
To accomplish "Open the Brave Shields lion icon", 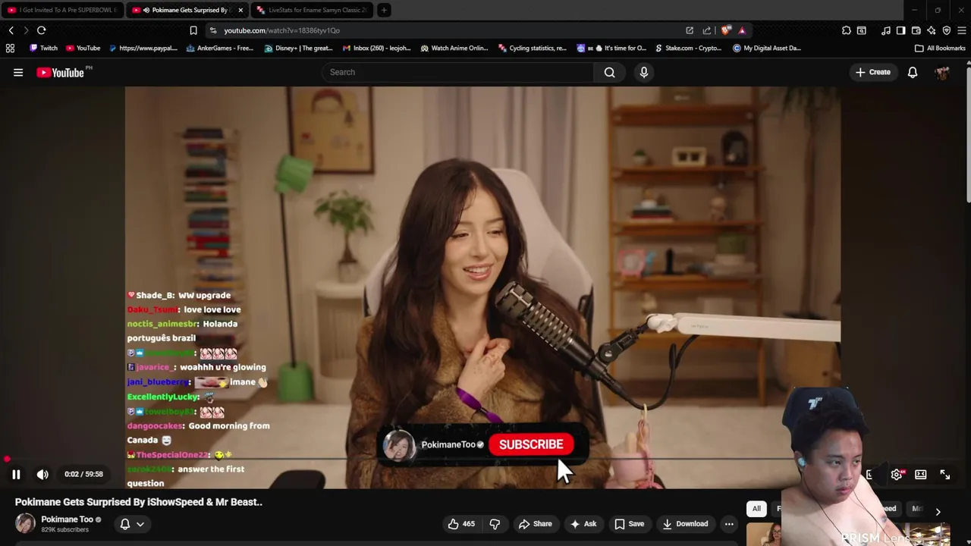I will (x=726, y=30).
